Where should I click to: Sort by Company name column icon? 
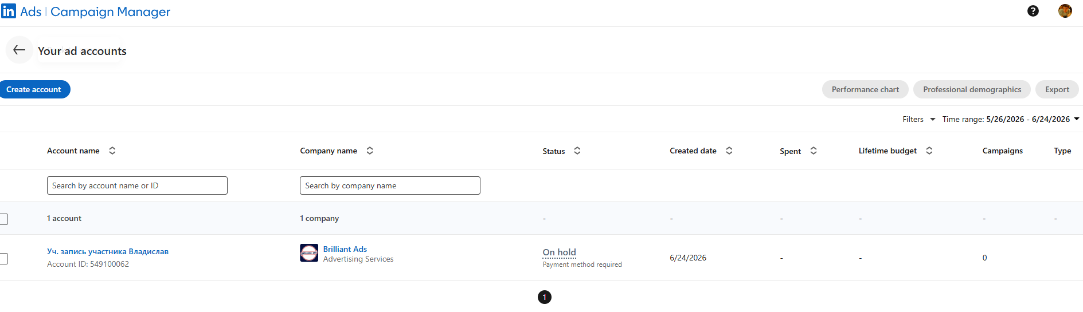[x=370, y=151]
